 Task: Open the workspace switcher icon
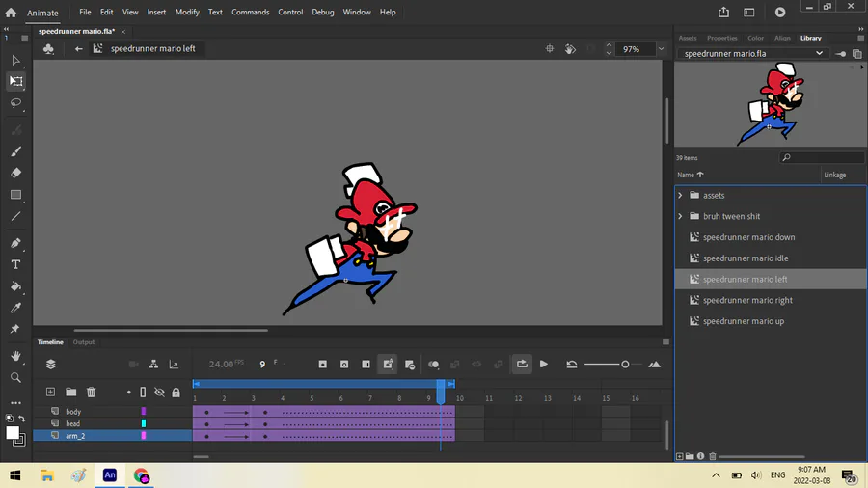[x=749, y=12]
